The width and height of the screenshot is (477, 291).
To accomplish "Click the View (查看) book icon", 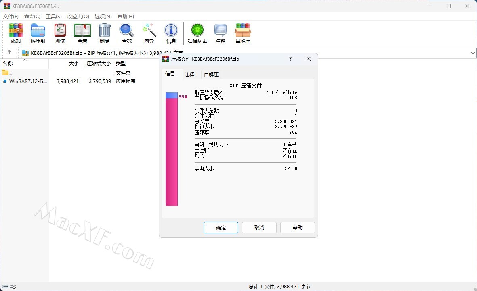I will tap(82, 30).
